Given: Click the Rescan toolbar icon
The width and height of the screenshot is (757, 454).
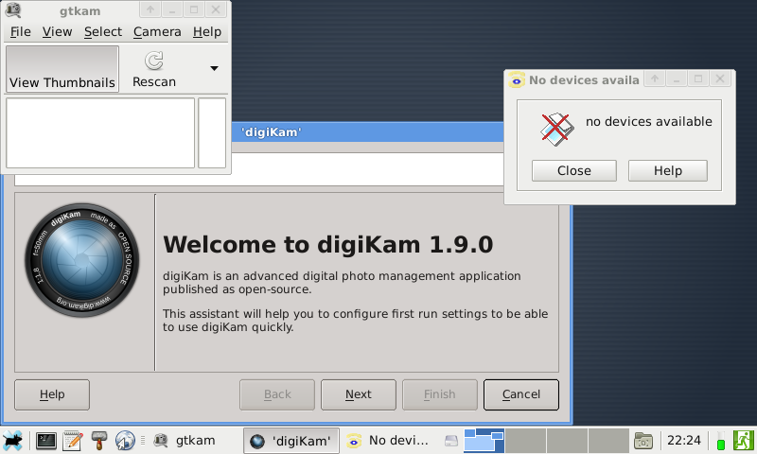Looking at the screenshot, I should click(x=154, y=70).
